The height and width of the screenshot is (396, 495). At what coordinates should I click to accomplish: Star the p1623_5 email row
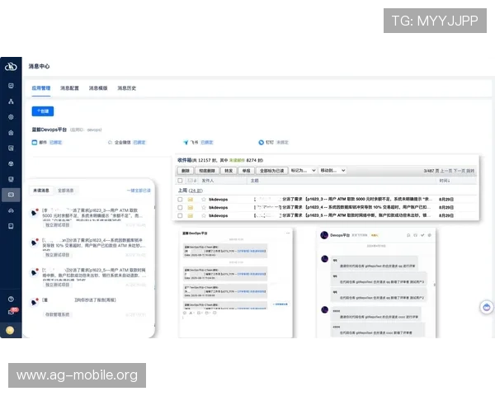204,215
